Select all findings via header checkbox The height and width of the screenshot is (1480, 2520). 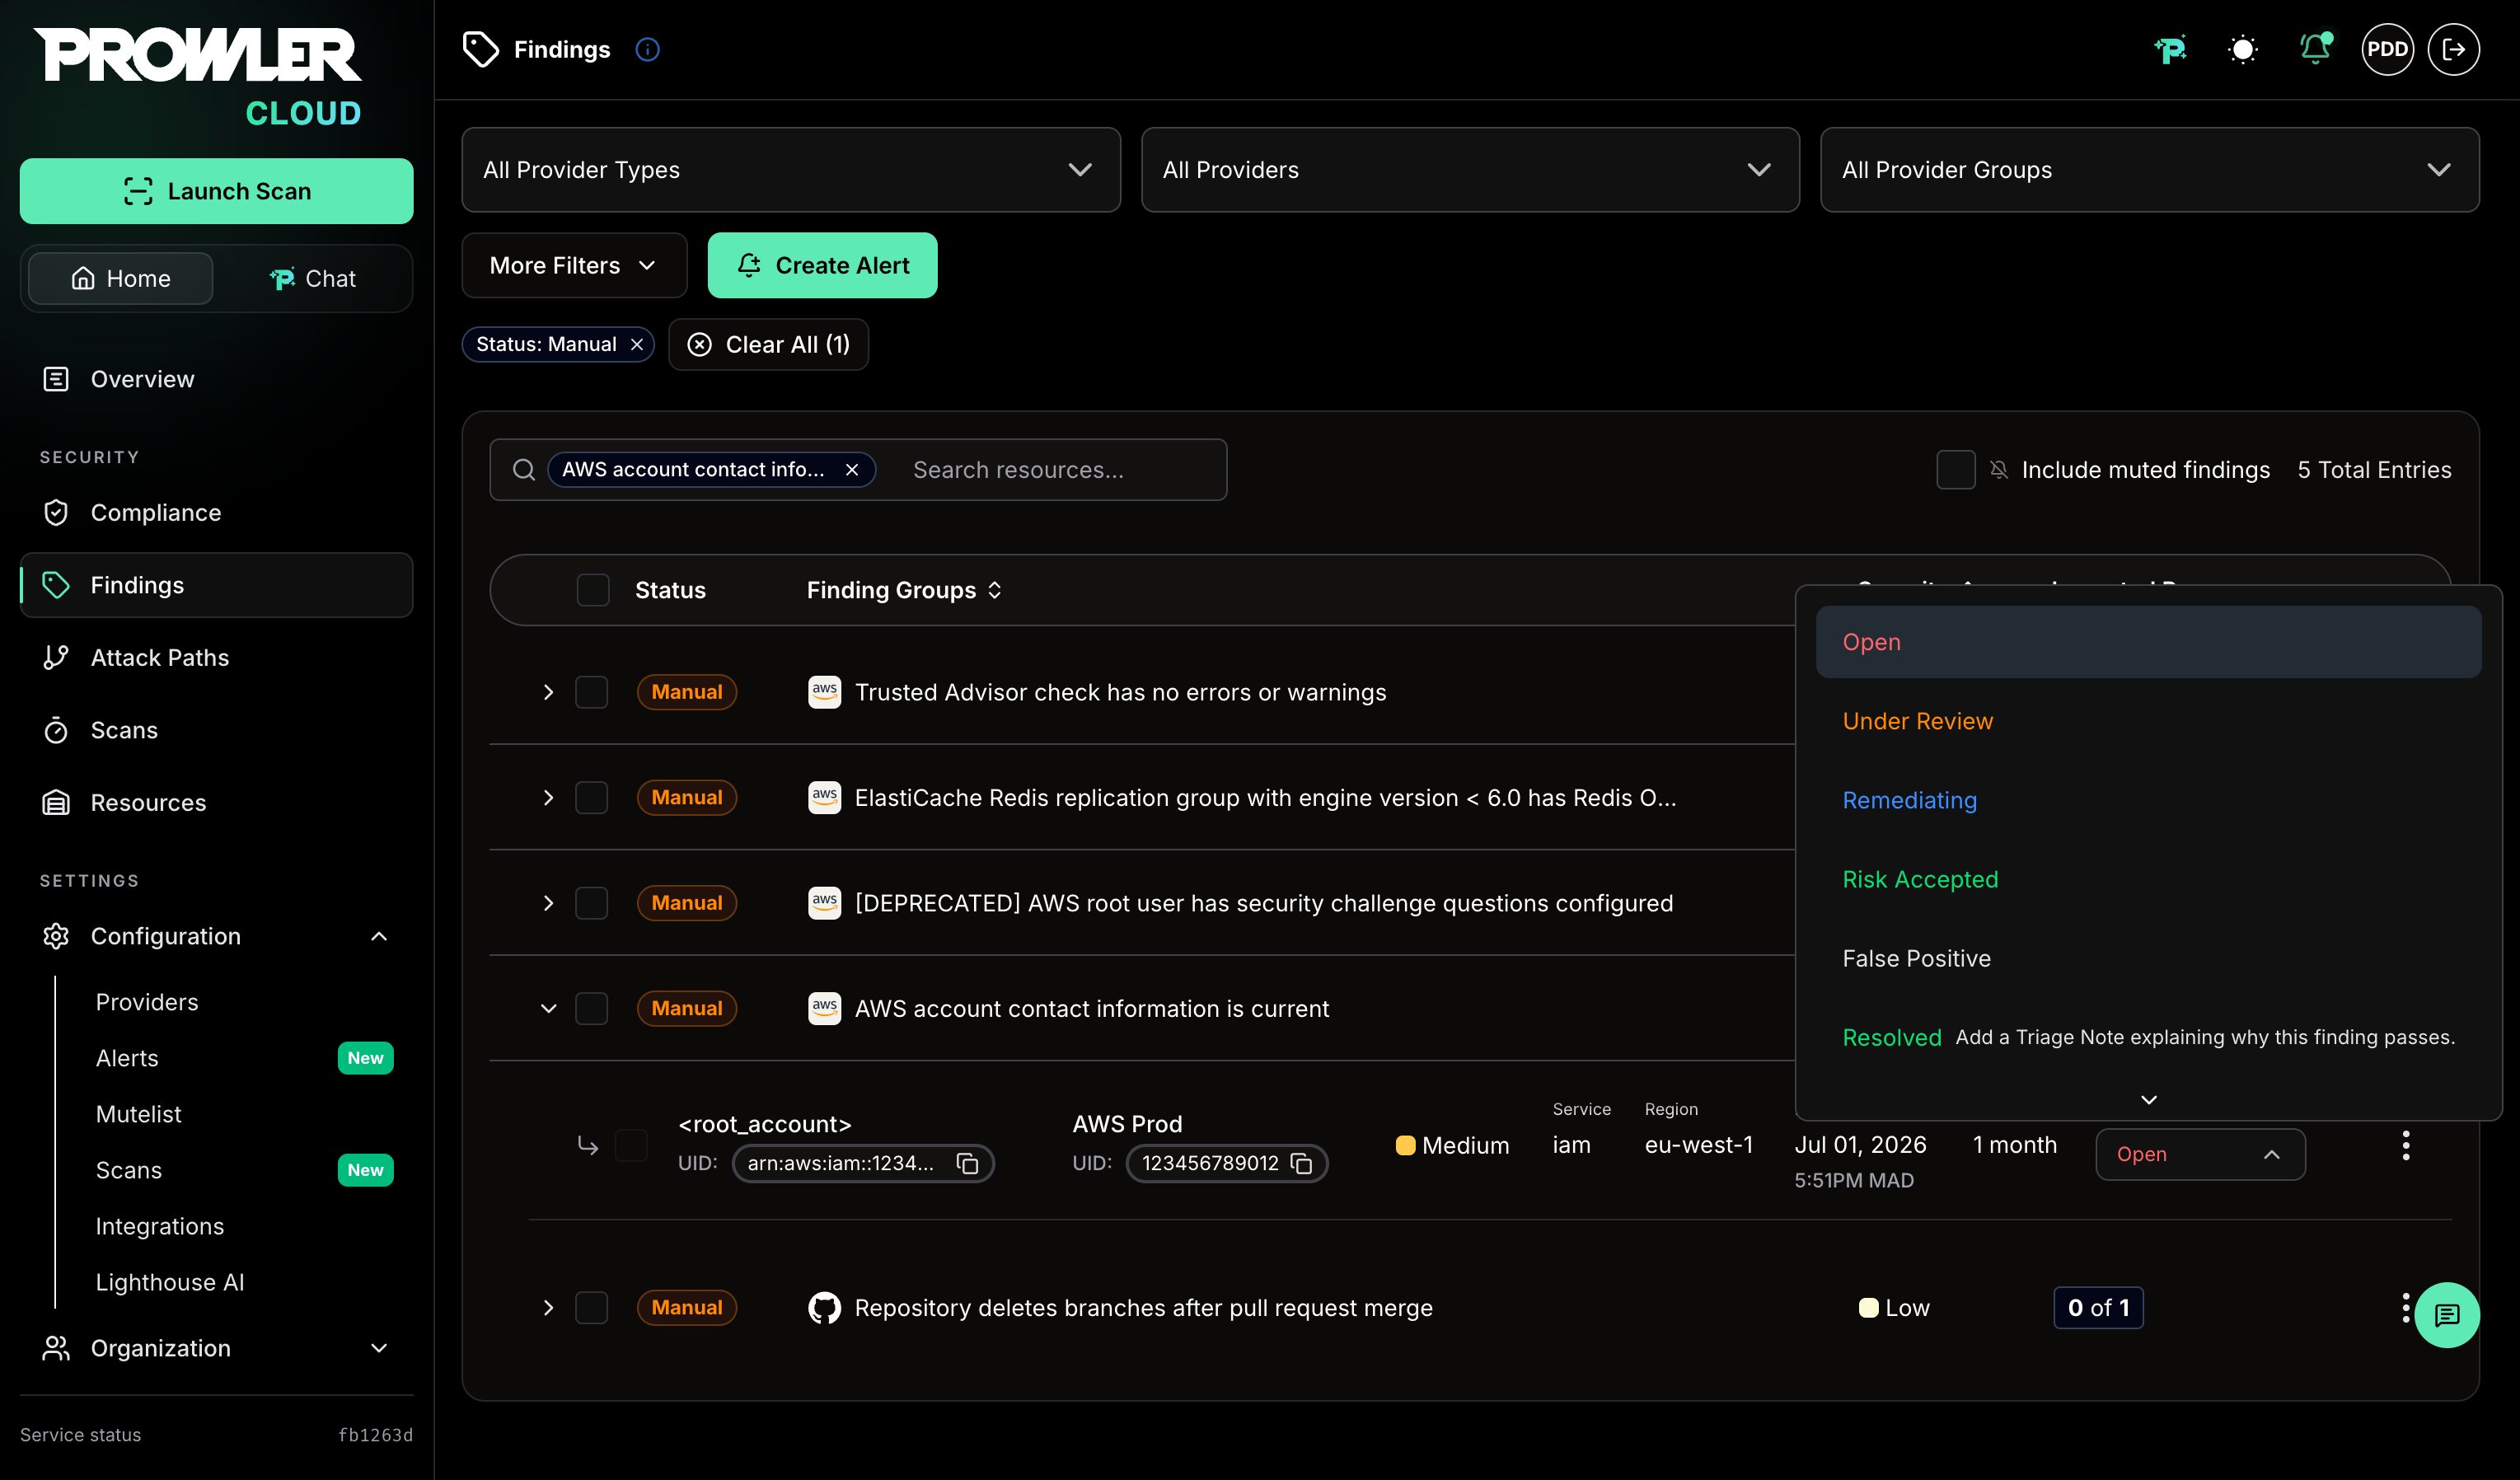click(592, 590)
